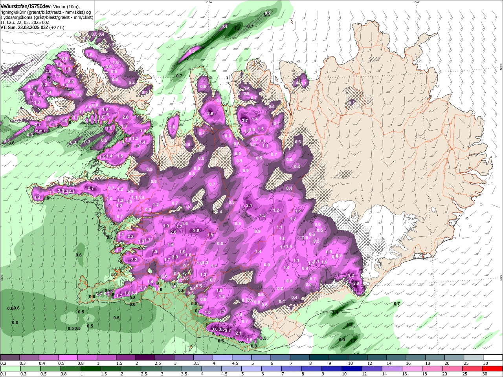Click the 'VT: Sun. 23.03.2025 03Z' valid time
Viewport: 503px width, 377px height.
[x=25, y=28]
